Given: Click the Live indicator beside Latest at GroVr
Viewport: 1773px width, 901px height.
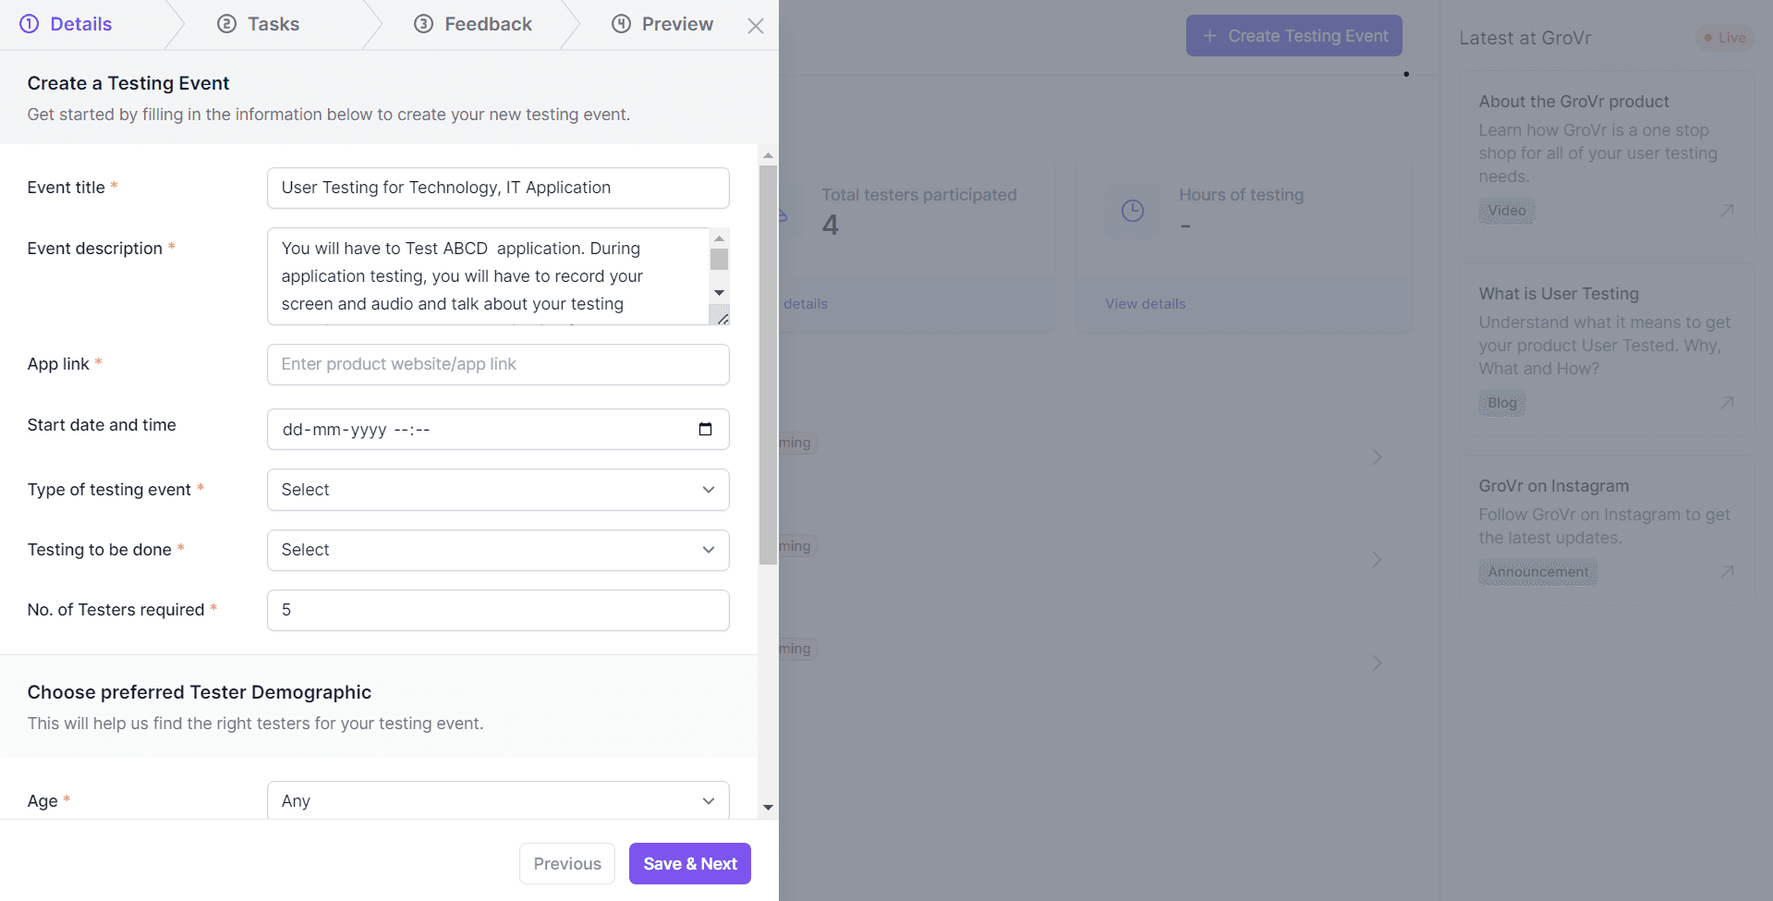Looking at the screenshot, I should (x=1724, y=37).
